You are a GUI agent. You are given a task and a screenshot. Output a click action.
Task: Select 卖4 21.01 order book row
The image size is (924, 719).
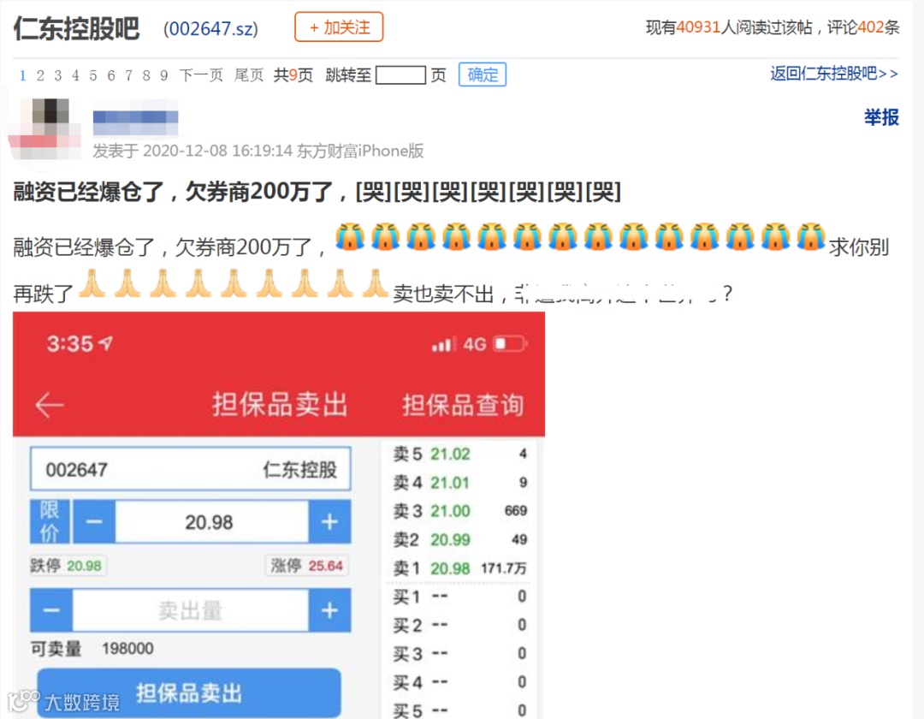pos(459,483)
